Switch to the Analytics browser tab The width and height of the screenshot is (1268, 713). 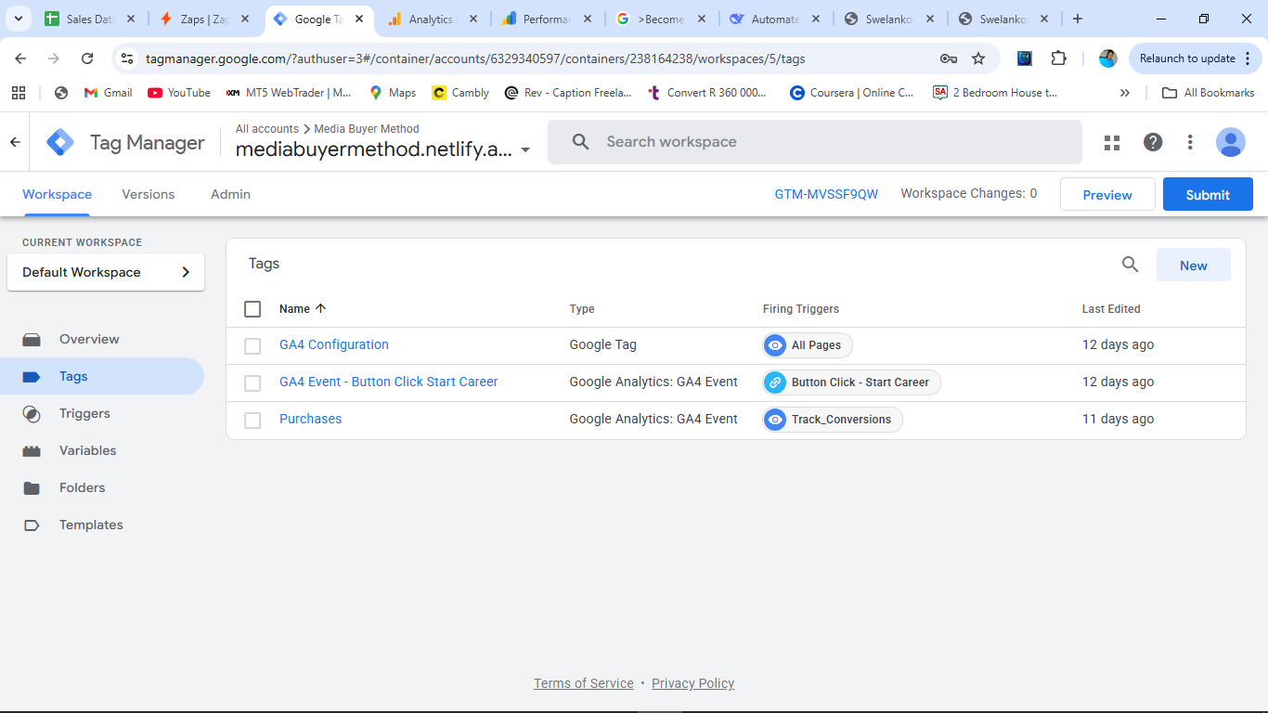click(x=433, y=19)
